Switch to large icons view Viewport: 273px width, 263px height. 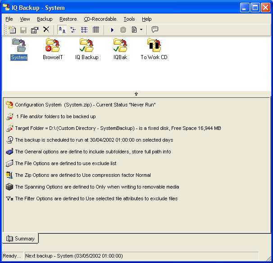(62, 30)
